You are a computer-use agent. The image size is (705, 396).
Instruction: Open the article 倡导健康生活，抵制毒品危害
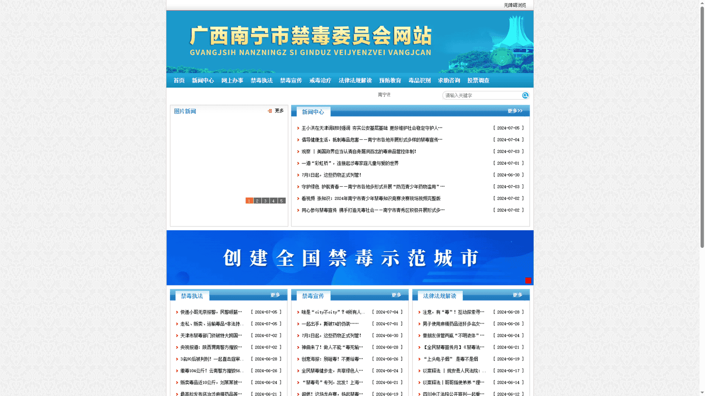pos(372,140)
